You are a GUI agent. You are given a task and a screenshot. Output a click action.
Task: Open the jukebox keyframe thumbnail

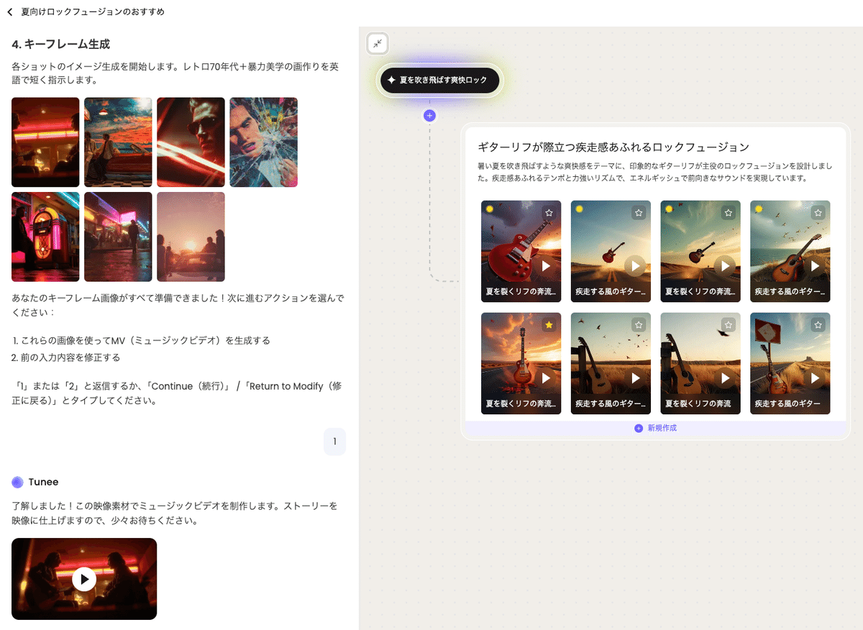tap(45, 237)
